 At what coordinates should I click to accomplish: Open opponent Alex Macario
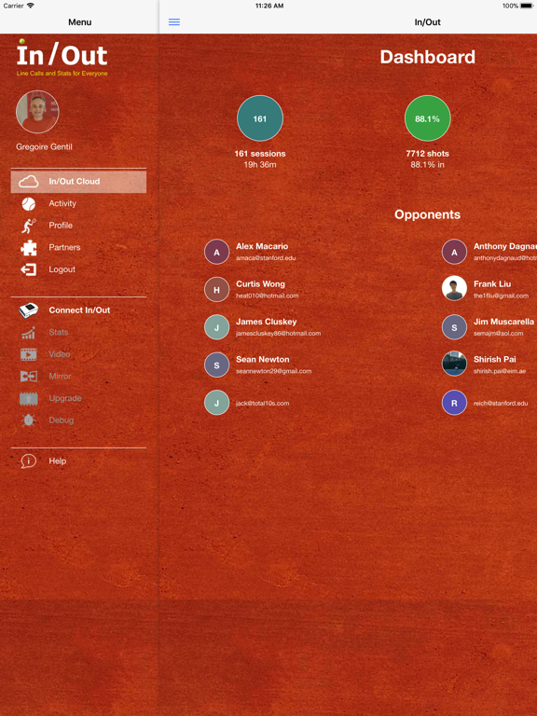(x=262, y=246)
